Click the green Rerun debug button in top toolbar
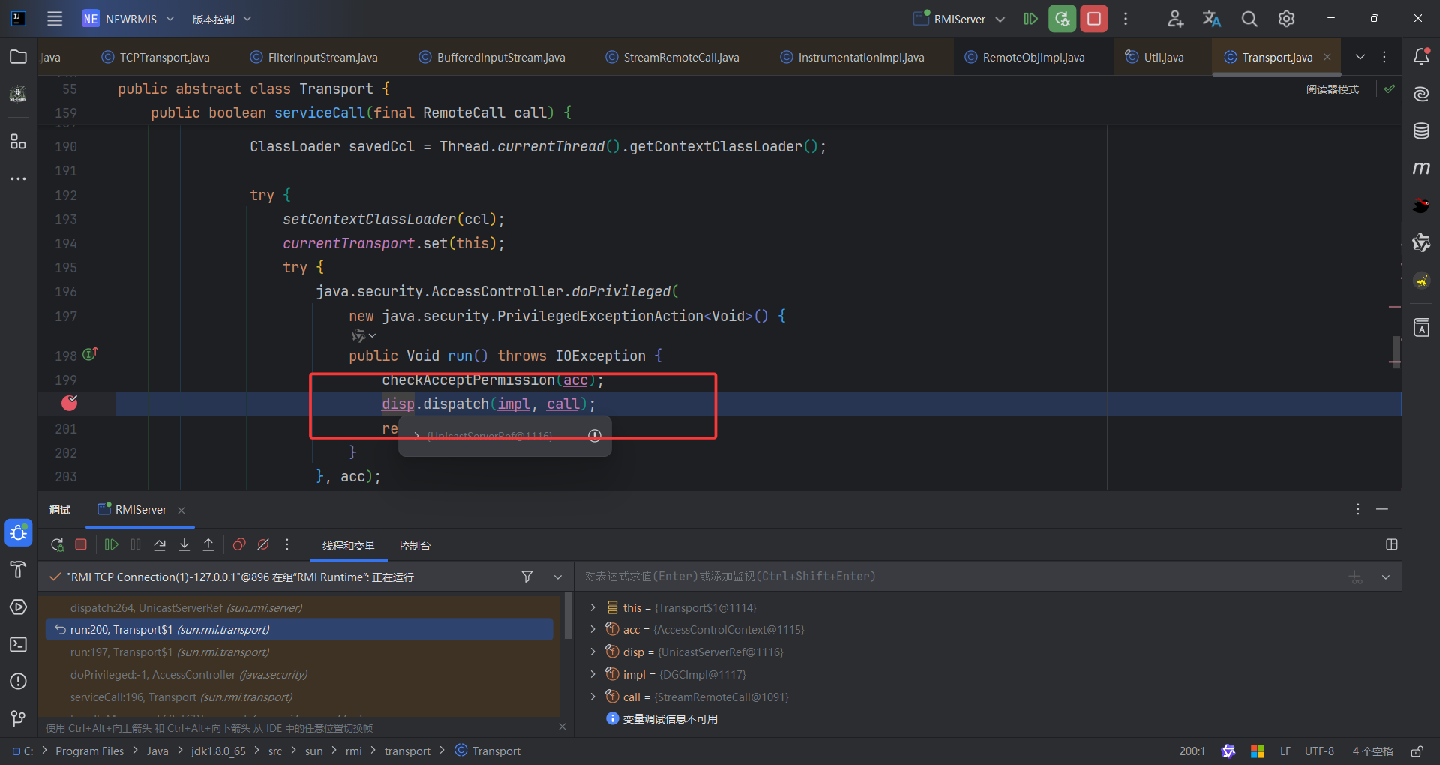This screenshot has height=765, width=1440. click(x=1063, y=19)
